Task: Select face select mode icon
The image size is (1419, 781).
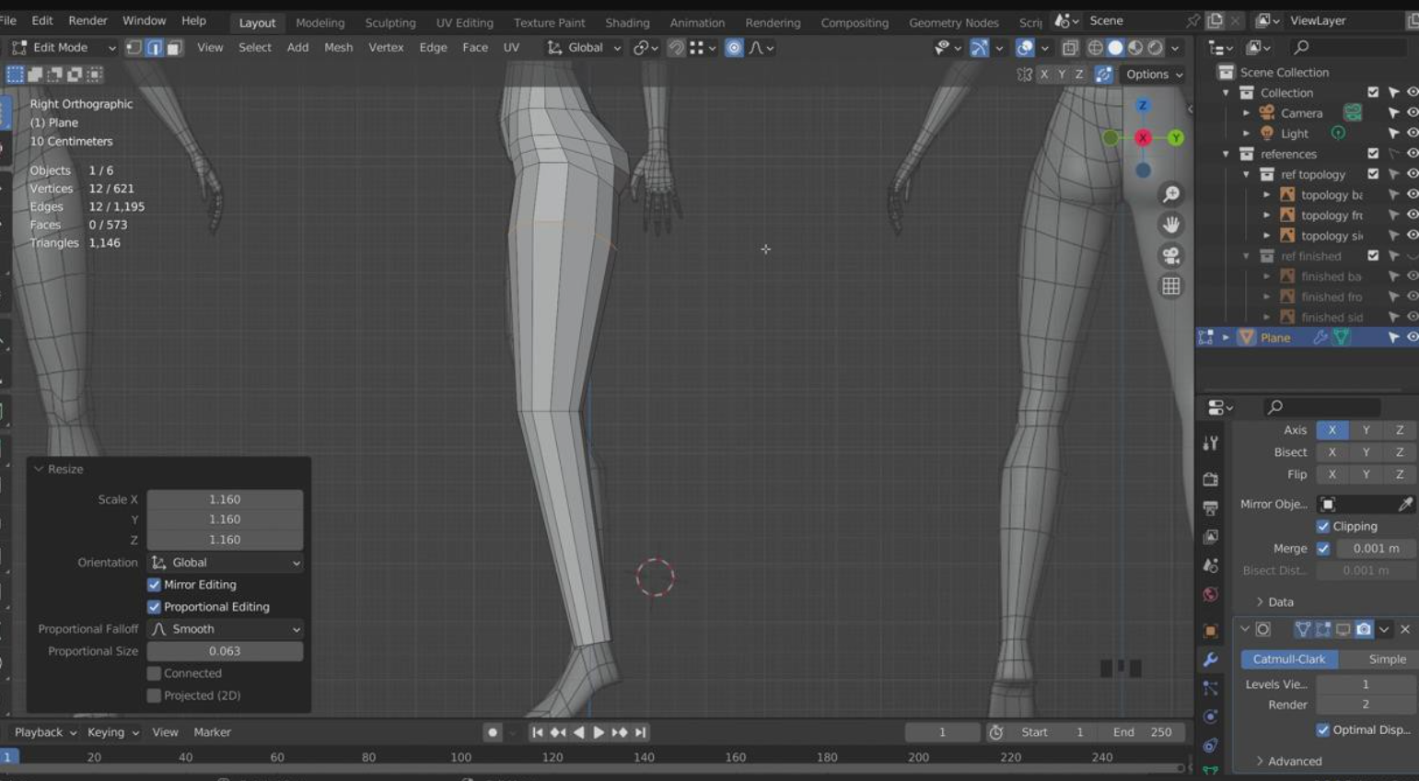Action: click(x=174, y=48)
